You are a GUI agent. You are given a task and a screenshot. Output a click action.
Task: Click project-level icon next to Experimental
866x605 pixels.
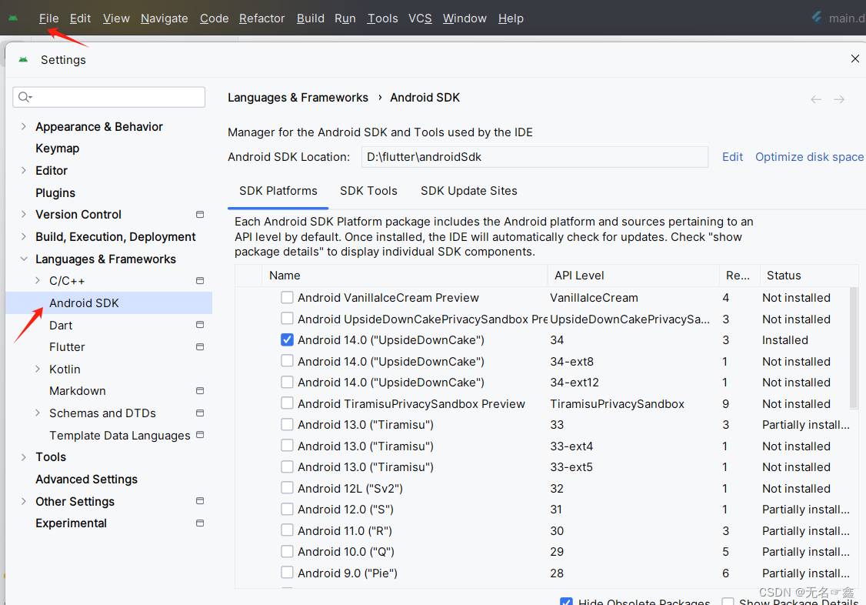(200, 523)
